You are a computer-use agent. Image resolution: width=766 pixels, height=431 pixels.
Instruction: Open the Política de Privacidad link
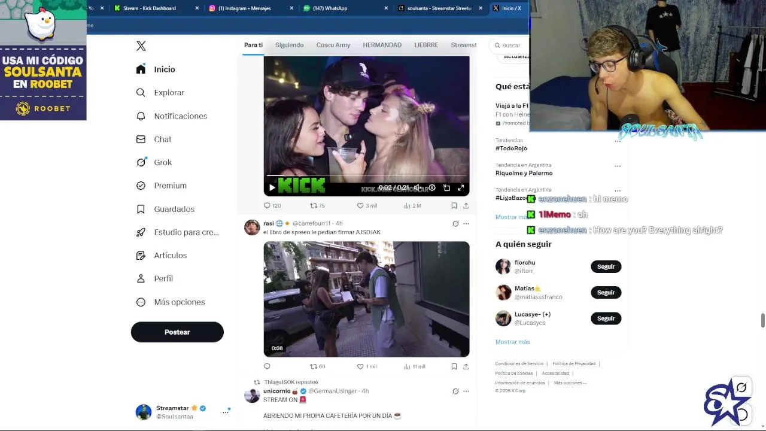pos(574,363)
